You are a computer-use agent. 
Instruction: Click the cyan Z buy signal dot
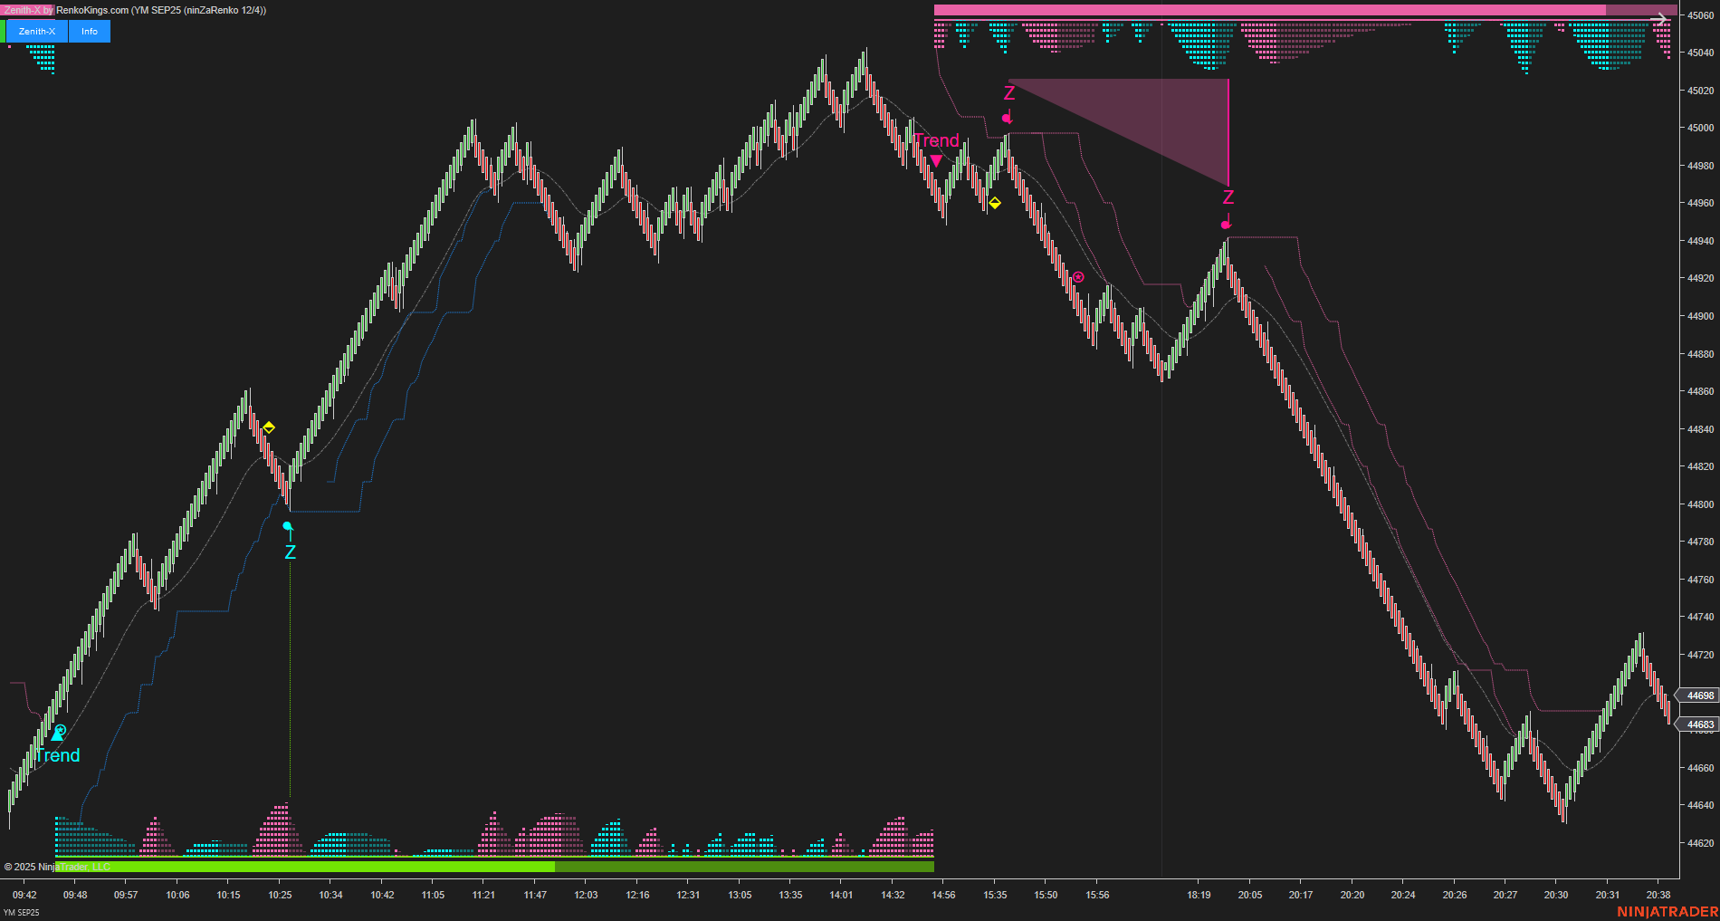coord(289,525)
